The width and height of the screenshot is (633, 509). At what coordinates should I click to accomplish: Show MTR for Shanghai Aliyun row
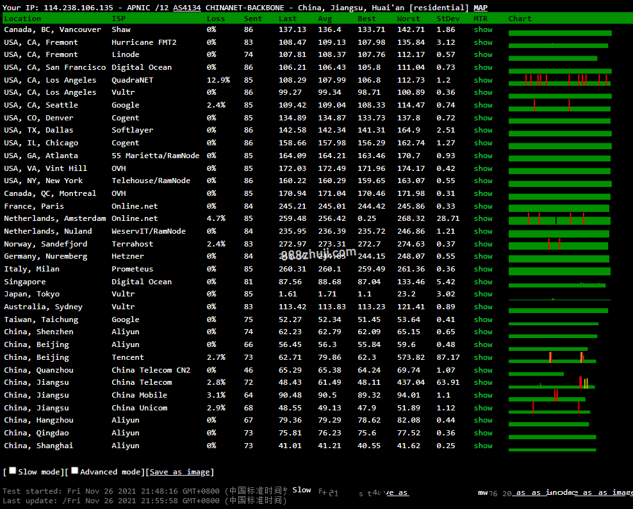(x=483, y=446)
